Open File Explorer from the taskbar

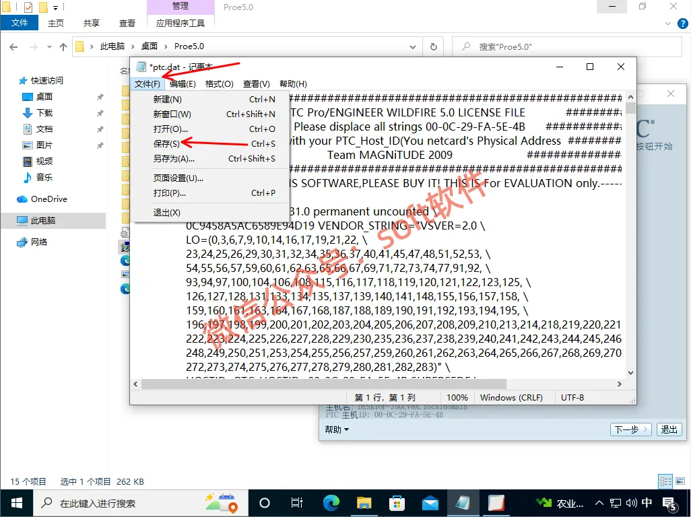click(x=364, y=503)
